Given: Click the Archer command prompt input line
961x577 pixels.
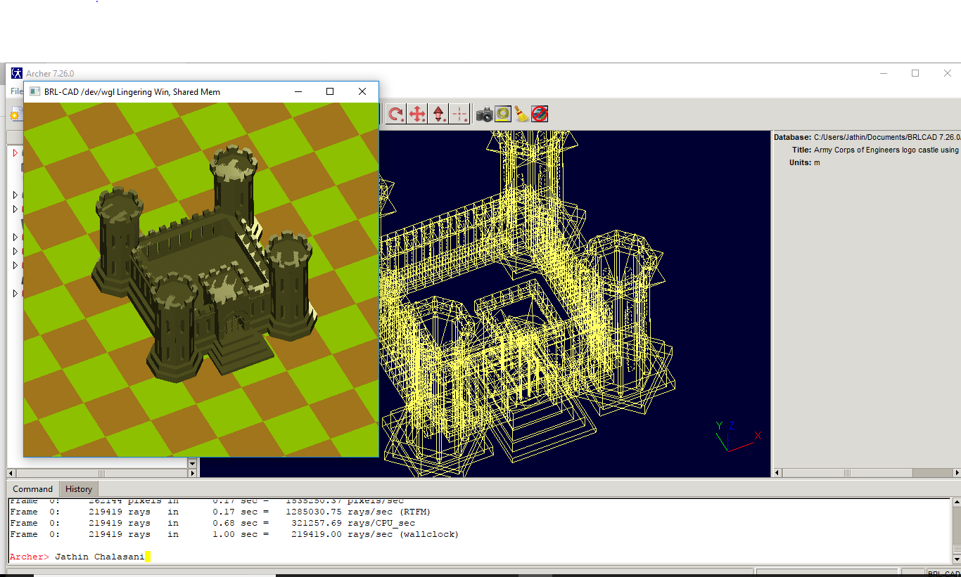Looking at the screenshot, I should [x=478, y=557].
